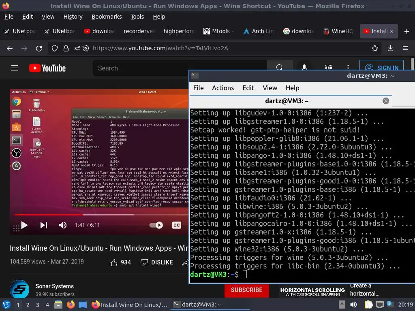Toggle closed captions CC in the player
The image size is (415, 311).
(x=177, y=225)
